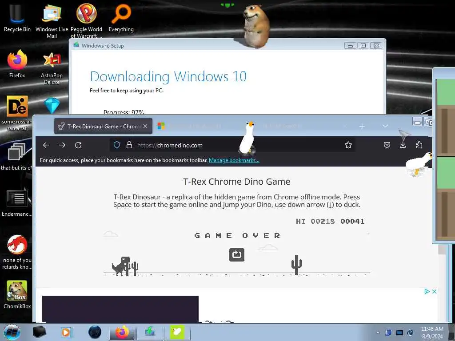This screenshot has width=455, height=341.
Task: Close the advertisement with the X icon
Action: pyautogui.click(x=434, y=291)
